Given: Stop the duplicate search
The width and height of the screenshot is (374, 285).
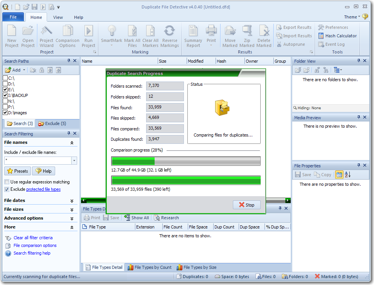Looking at the screenshot, I should pos(247,205).
